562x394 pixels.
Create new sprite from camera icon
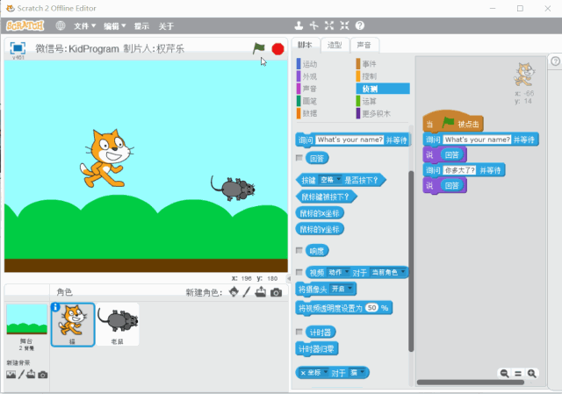click(276, 292)
